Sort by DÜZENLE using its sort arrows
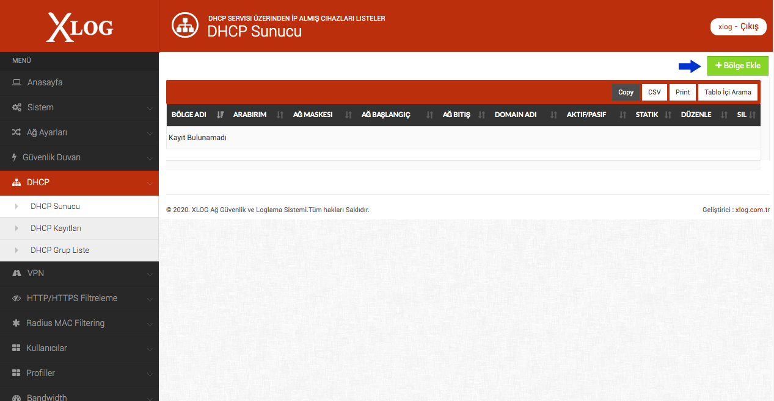 pyautogui.click(x=725, y=115)
